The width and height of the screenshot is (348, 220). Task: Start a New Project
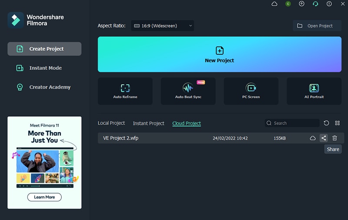220,54
